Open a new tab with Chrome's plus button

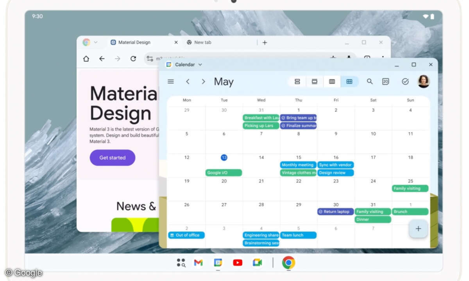pyautogui.click(x=265, y=43)
